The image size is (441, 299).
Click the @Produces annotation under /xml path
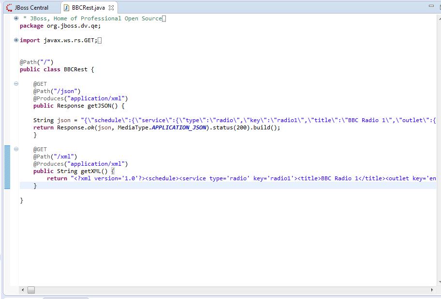[80, 164]
